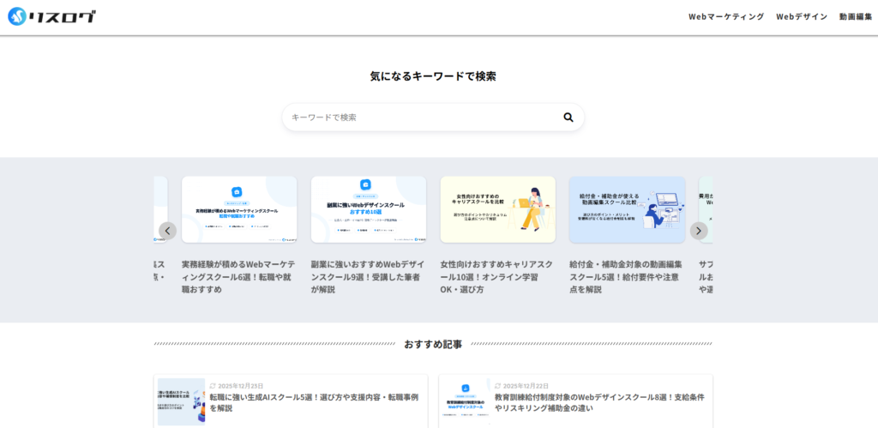
Task: Open 給付金・補助金 動画編集スクール card thumbnail
Action: point(627,209)
